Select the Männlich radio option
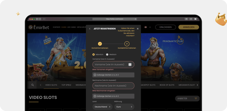Screen dimensions: 227x111 click(94, 54)
